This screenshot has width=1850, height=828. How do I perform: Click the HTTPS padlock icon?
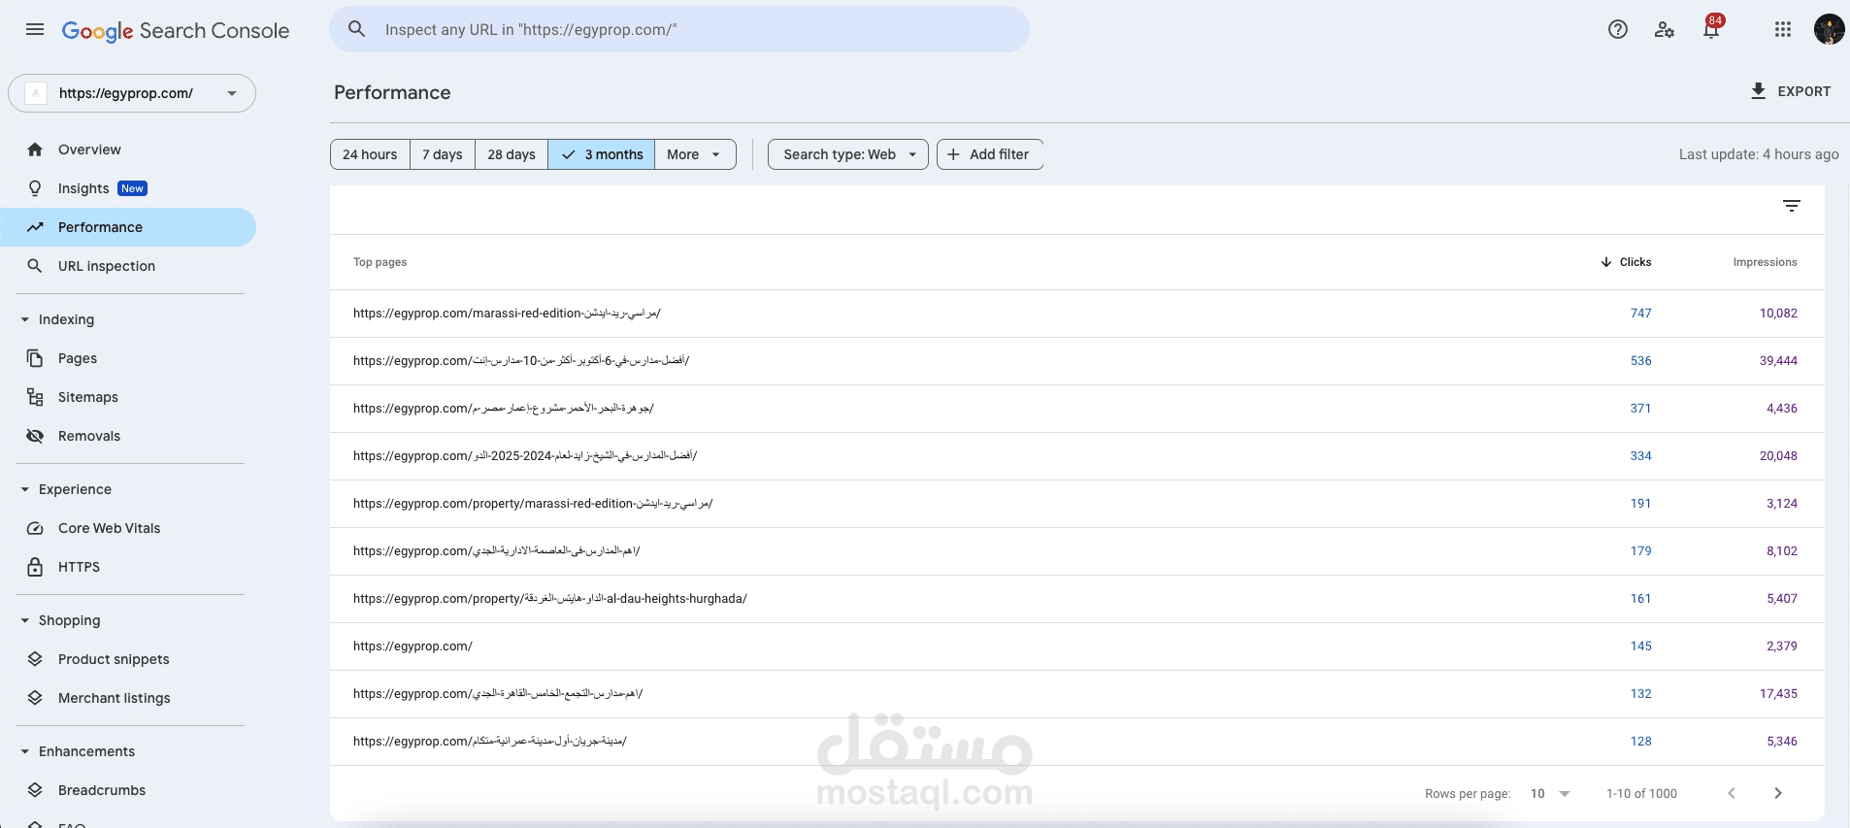pyautogui.click(x=35, y=567)
